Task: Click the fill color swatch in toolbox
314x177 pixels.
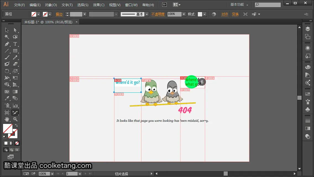Action: click(x=8, y=129)
